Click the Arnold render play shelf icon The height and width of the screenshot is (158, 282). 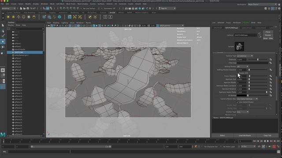(x=110, y=17)
